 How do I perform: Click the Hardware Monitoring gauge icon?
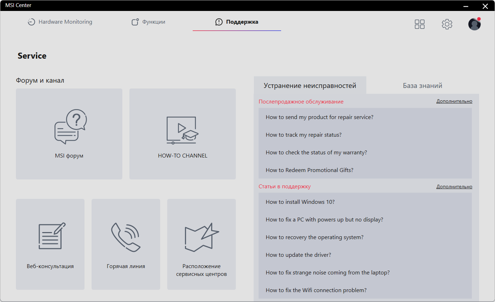31,22
